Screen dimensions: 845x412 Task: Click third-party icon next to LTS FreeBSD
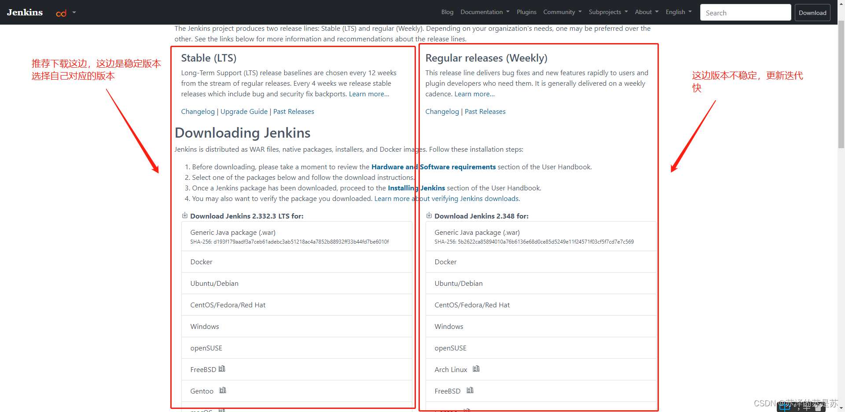coord(222,369)
